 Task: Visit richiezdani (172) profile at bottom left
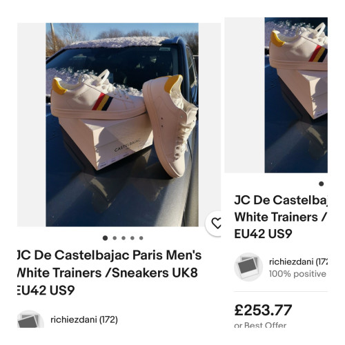point(84,319)
